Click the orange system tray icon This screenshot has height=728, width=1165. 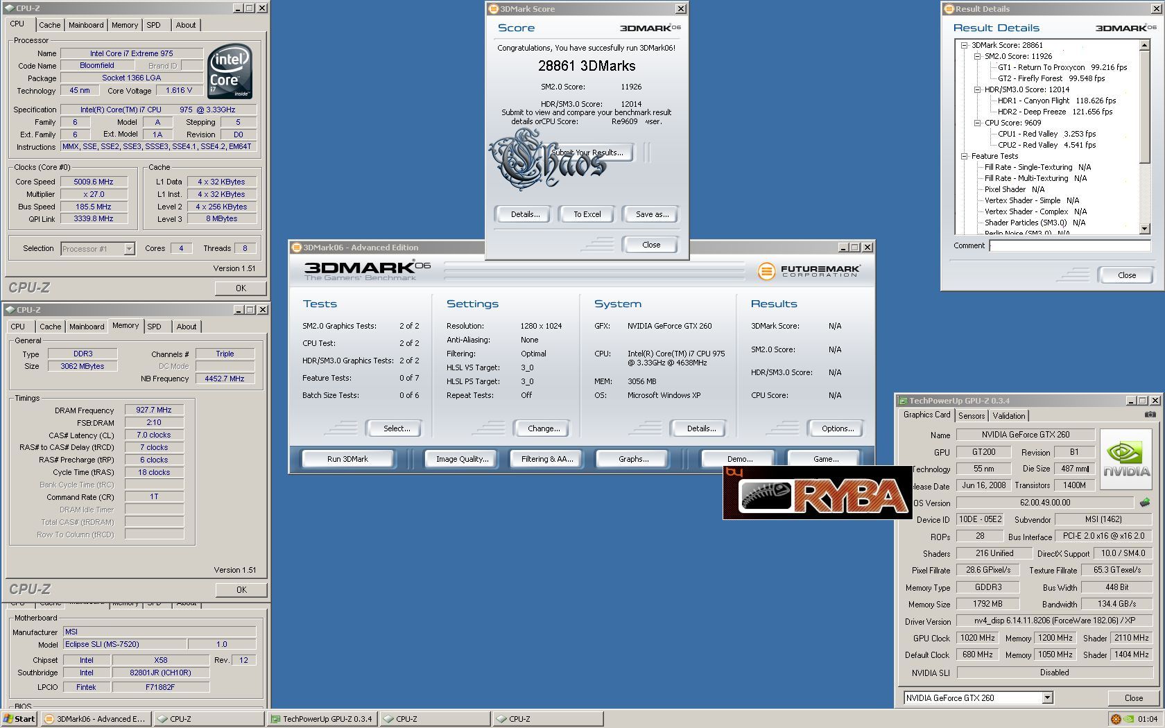pyautogui.click(x=1116, y=719)
